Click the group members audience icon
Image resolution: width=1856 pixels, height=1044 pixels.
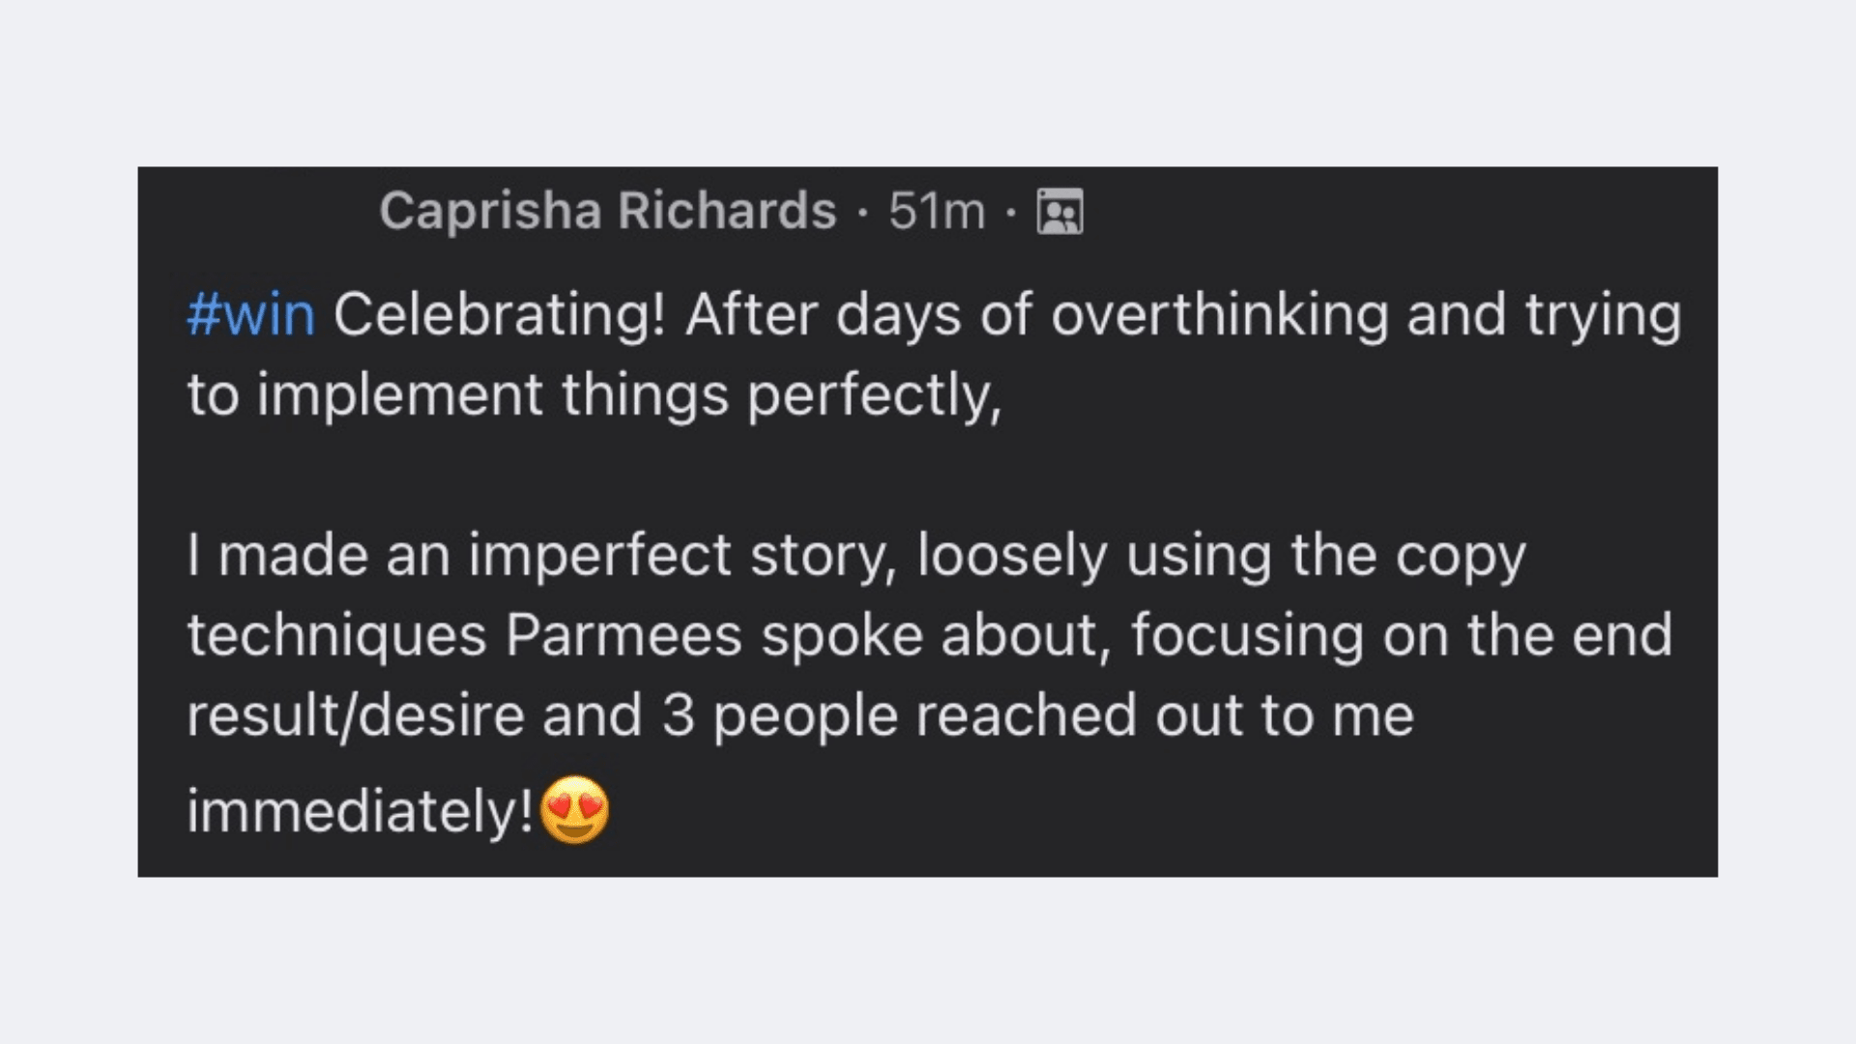1059,212
